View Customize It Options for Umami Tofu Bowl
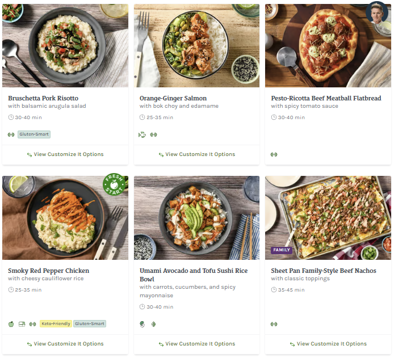Image resolution: width=394 pixels, height=358 pixels. [196, 344]
